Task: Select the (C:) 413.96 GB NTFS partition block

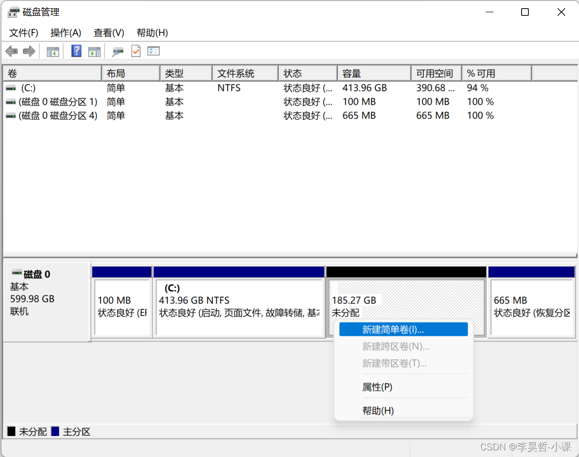Action: [x=239, y=302]
